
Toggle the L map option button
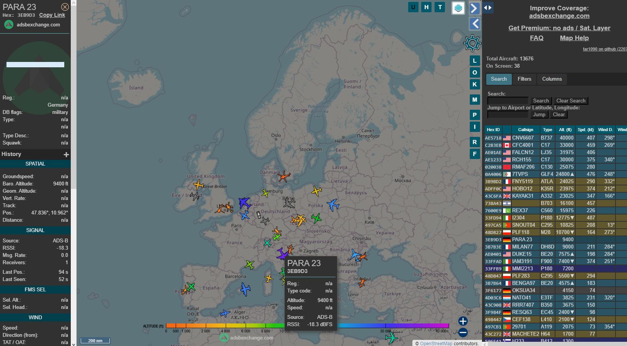(475, 60)
